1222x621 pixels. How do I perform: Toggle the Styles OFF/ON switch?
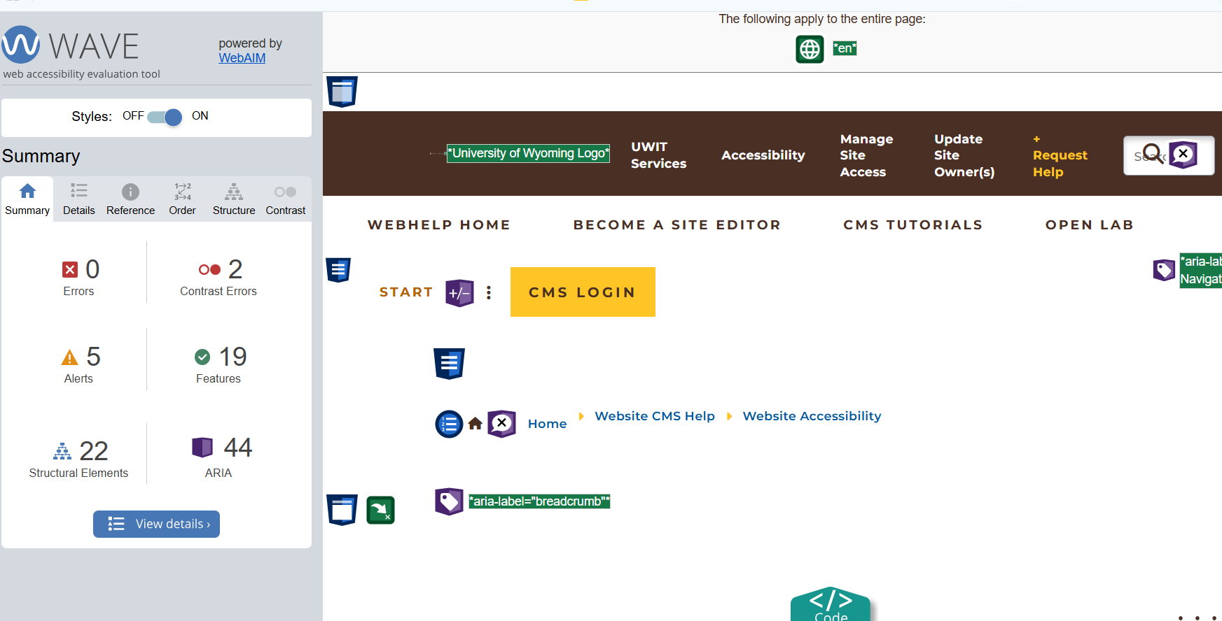click(x=165, y=117)
